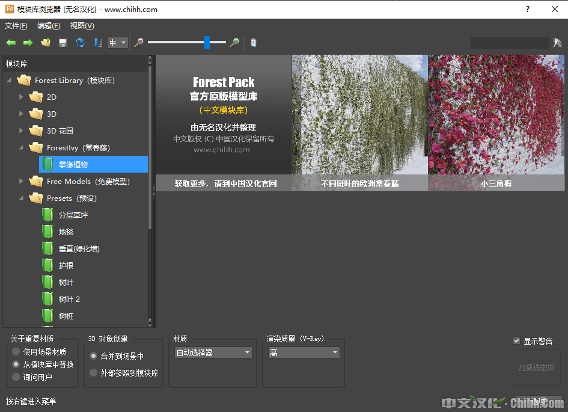Viewport: 568px width, 412px height.
Task: Click the green back arrow icon
Action: click(x=11, y=43)
